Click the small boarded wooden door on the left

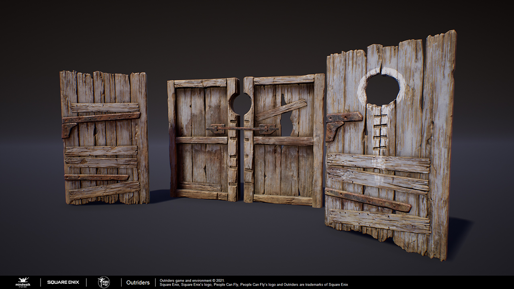tap(104, 138)
